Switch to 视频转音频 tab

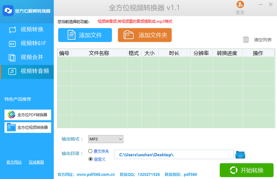pyautogui.click(x=27, y=71)
